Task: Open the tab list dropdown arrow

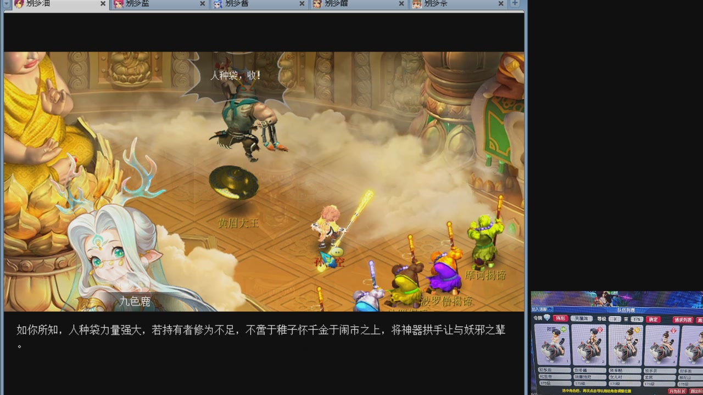Action: click(6, 4)
